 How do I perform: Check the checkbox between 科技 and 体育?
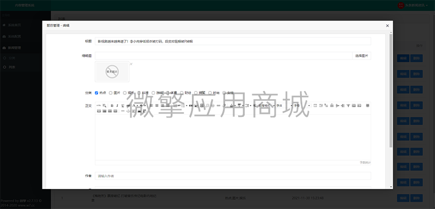tap(153, 93)
